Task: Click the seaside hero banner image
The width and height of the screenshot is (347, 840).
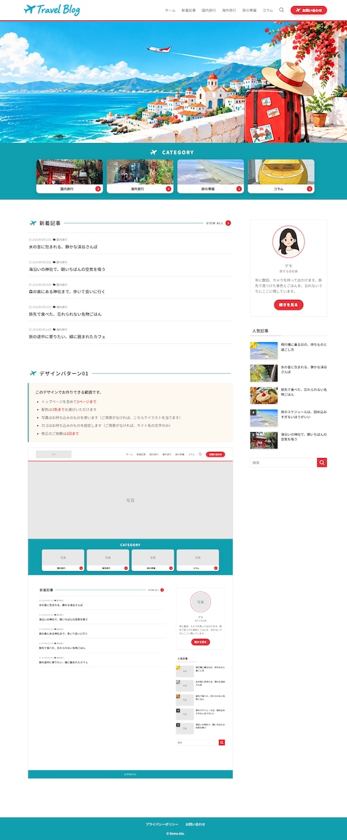Action: point(173,82)
